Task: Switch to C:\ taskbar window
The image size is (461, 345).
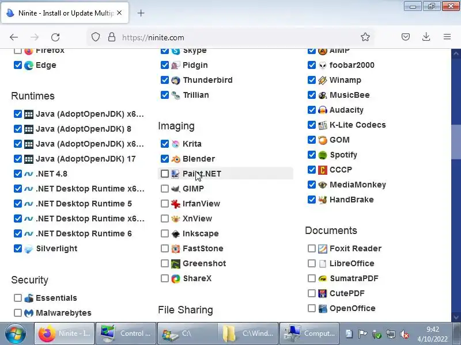Action: tap(187, 333)
